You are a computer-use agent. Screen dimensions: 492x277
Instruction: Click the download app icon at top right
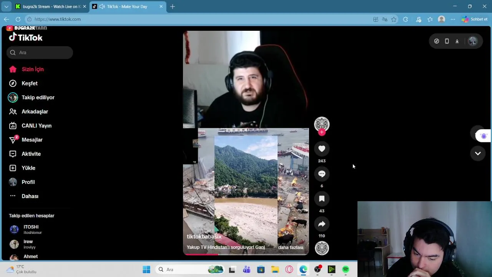(x=457, y=41)
